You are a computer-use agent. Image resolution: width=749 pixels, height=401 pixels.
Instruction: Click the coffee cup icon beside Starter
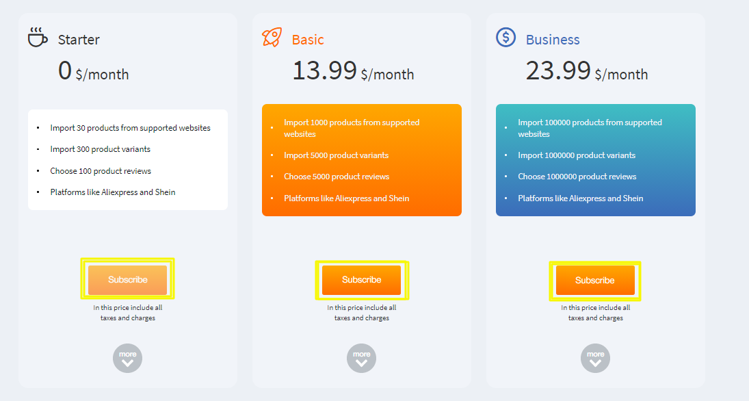(38, 37)
